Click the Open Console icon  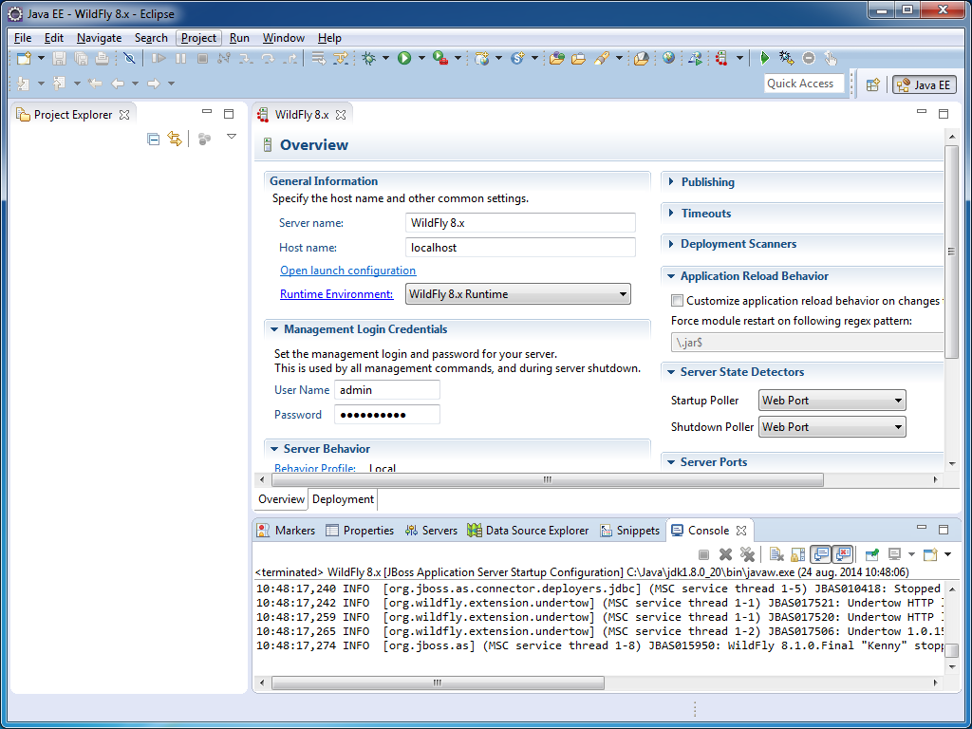click(x=930, y=553)
